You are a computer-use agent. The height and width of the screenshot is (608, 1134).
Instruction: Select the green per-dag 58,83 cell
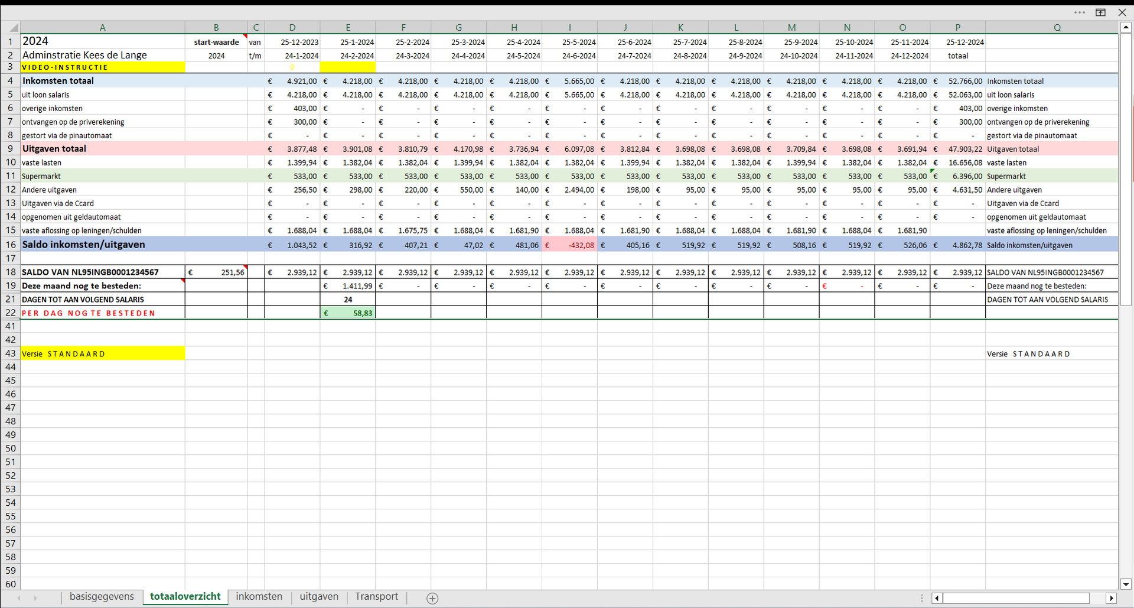pyautogui.click(x=348, y=313)
